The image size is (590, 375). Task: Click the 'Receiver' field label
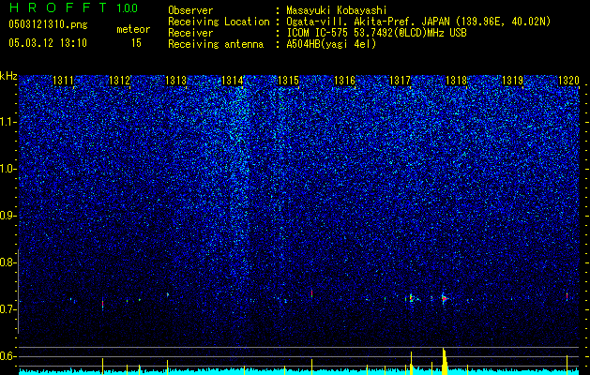(x=190, y=33)
